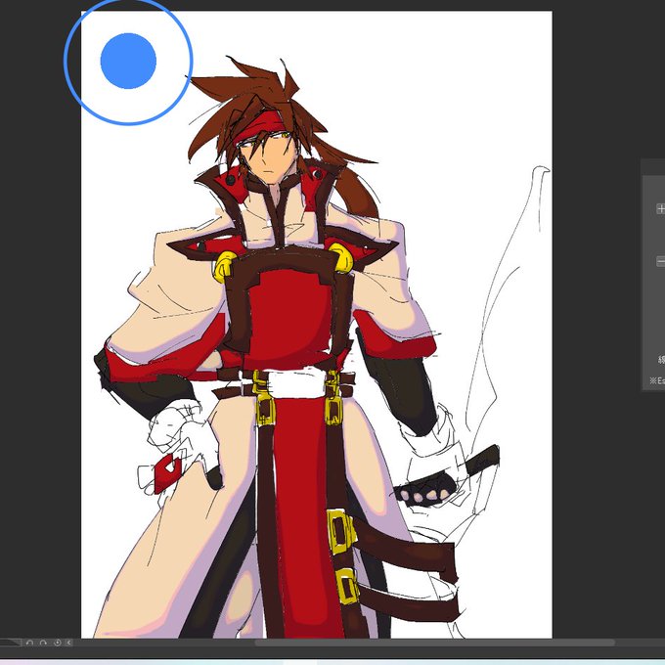This screenshot has height=665, width=665.
Task: Click the reset rotation circular icon
Action: (x=58, y=643)
